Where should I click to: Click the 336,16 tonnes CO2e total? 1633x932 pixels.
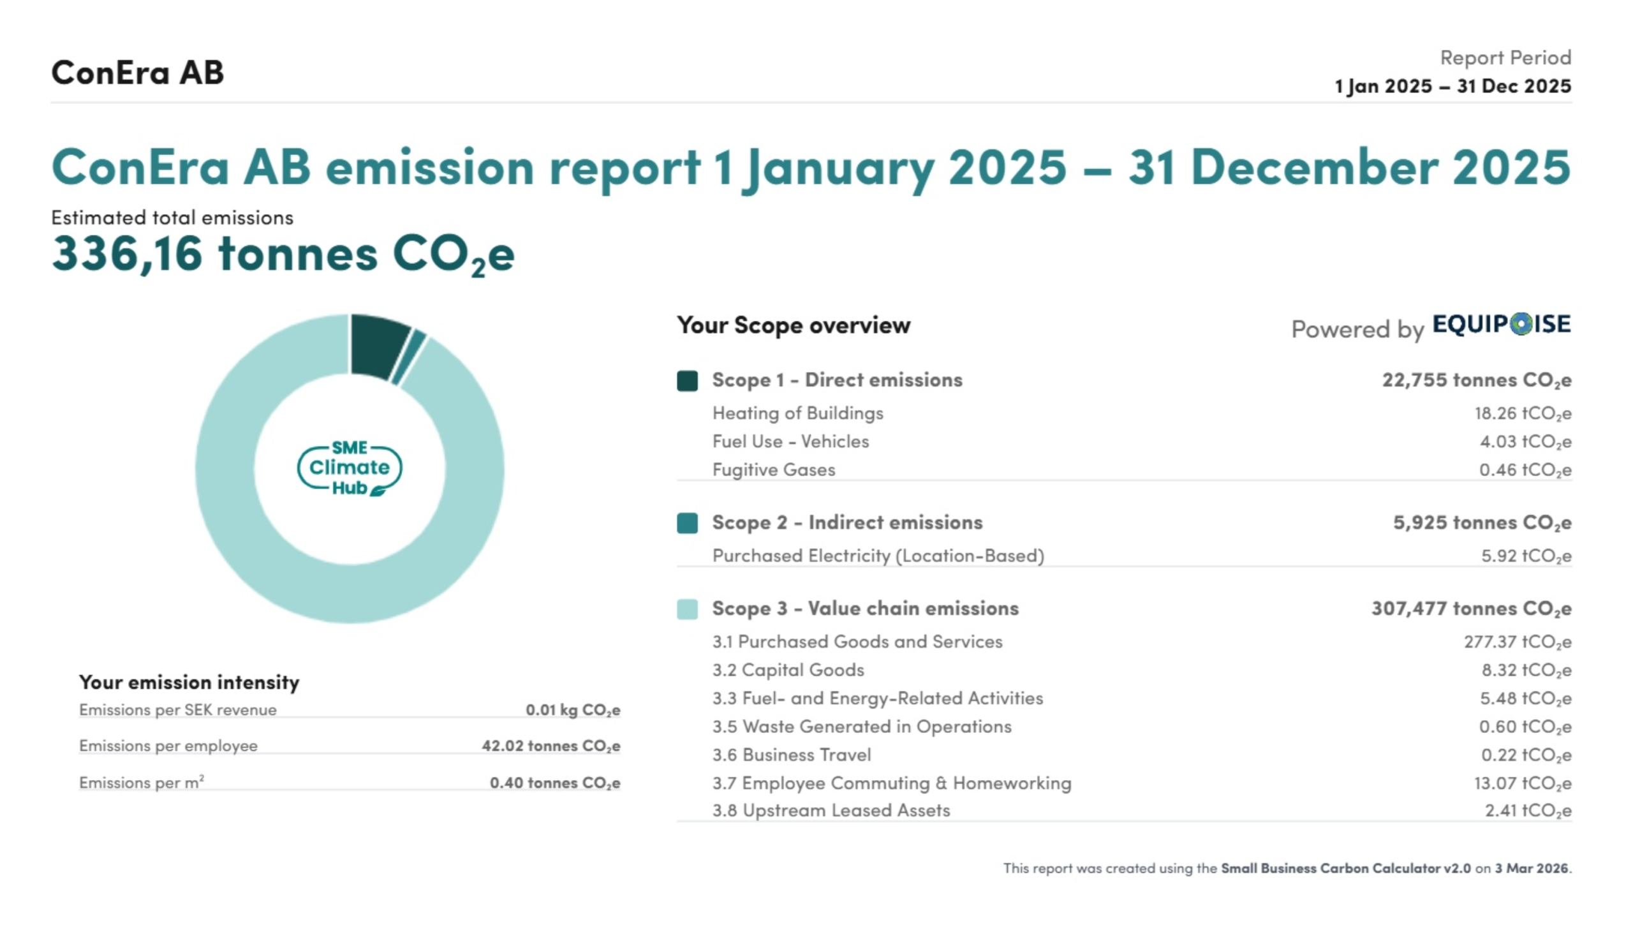click(x=283, y=254)
